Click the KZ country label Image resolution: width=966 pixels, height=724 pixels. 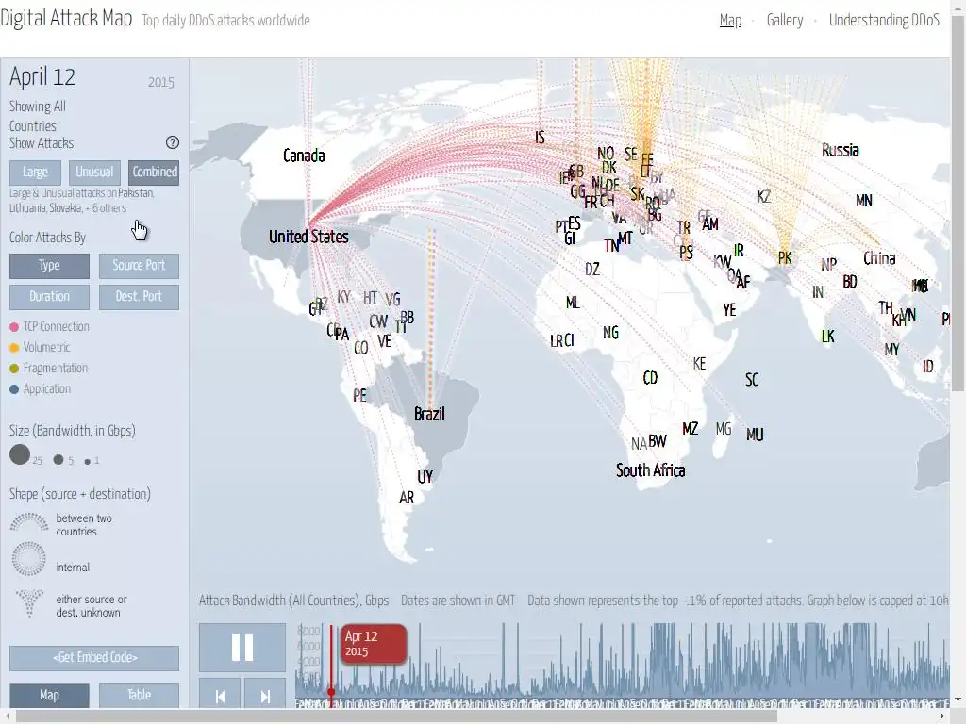tap(764, 197)
